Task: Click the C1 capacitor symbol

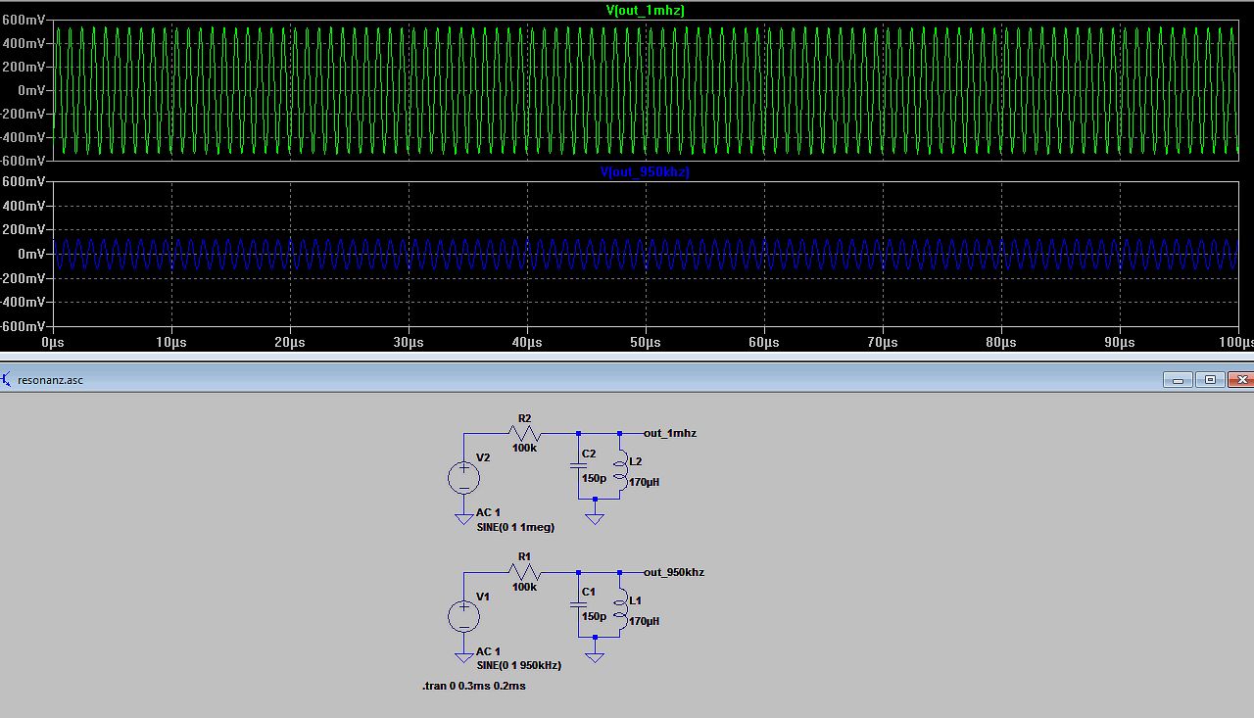Action: pos(578,604)
